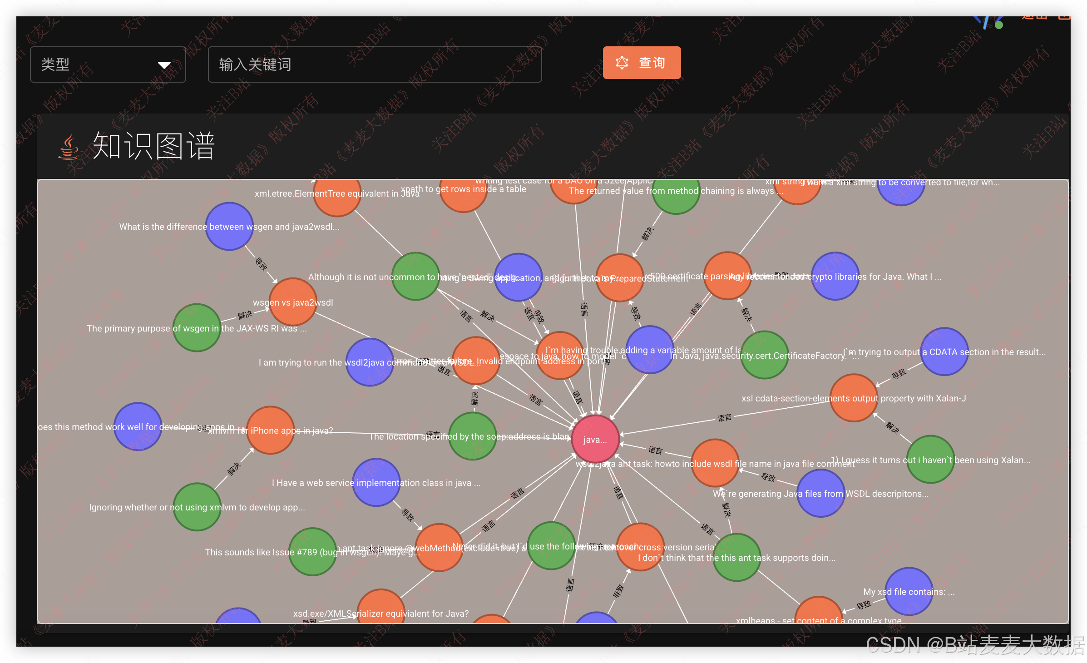Select the purple CDATA section output node
Viewport: 1087px width, 663px height.
point(944,351)
